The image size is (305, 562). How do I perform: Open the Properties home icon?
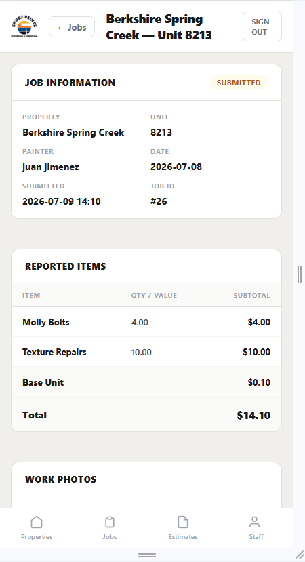[37, 522]
